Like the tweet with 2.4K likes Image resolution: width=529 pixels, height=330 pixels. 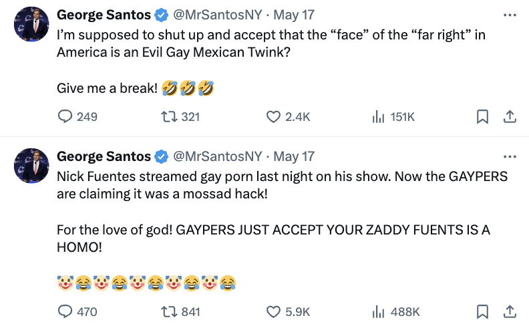(273, 116)
